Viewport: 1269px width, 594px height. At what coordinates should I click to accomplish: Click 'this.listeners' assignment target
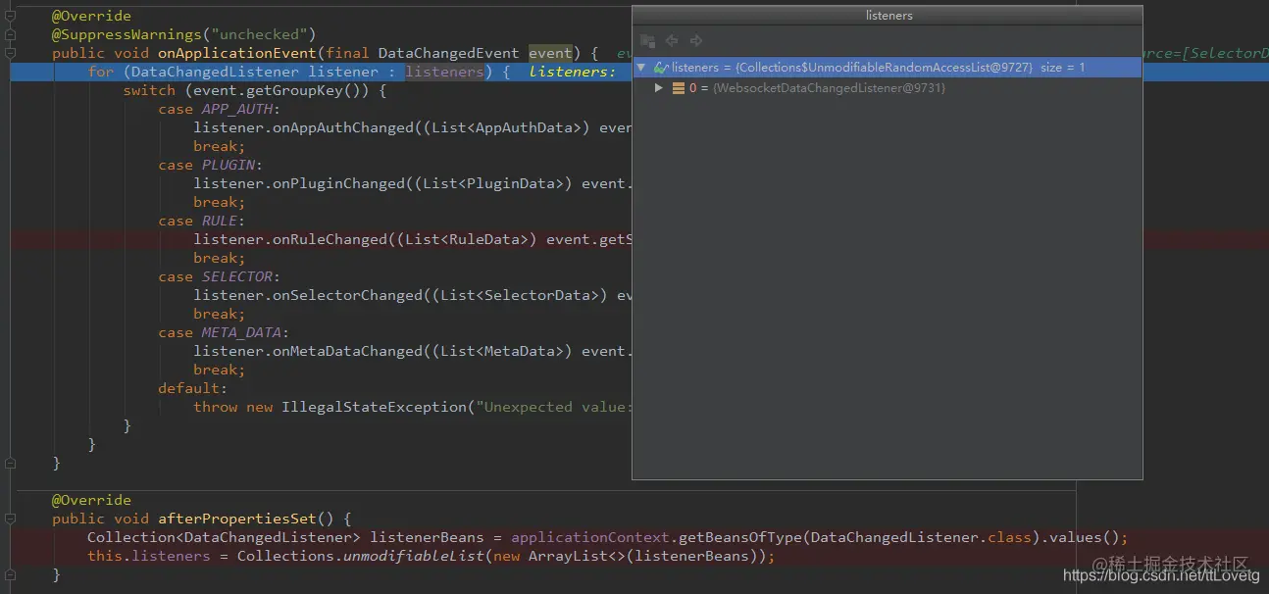pyautogui.click(x=149, y=556)
